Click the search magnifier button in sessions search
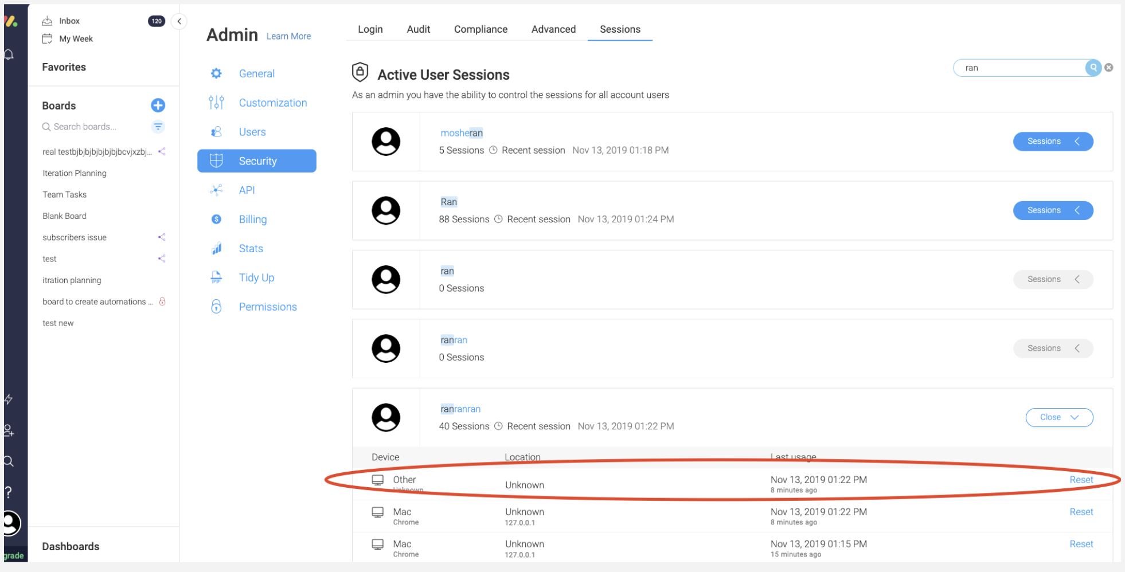1125x572 pixels. [1093, 68]
